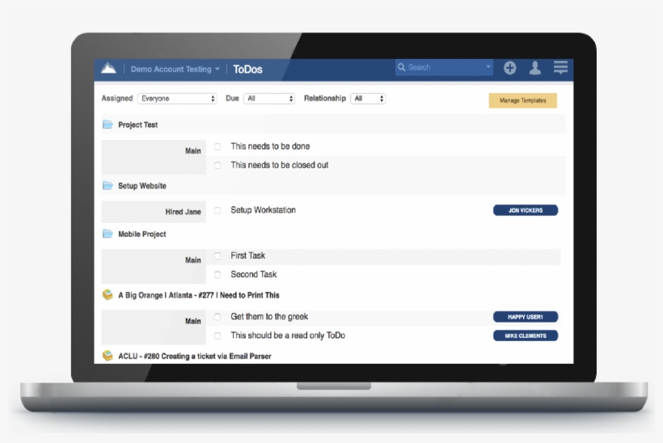Open the Relationship filter dropdown
663x443 pixels.
click(368, 99)
